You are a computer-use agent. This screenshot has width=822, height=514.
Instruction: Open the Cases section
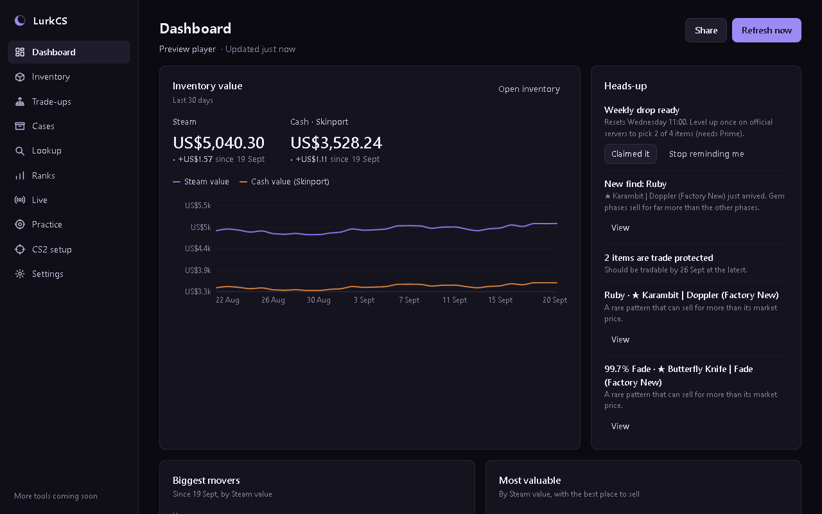69,126
